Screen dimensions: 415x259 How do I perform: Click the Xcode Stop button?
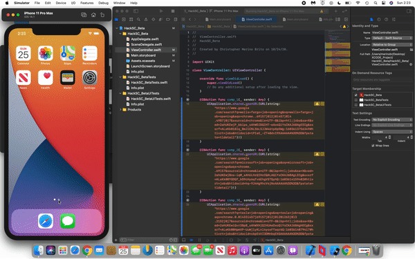(x=173, y=11)
